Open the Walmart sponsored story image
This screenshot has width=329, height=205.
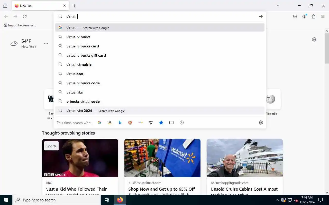pos(162,158)
